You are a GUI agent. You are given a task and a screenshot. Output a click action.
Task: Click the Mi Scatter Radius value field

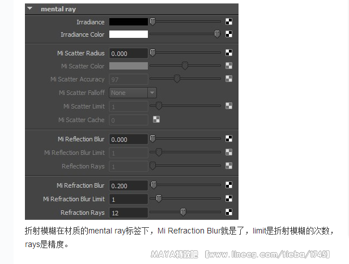pos(129,53)
